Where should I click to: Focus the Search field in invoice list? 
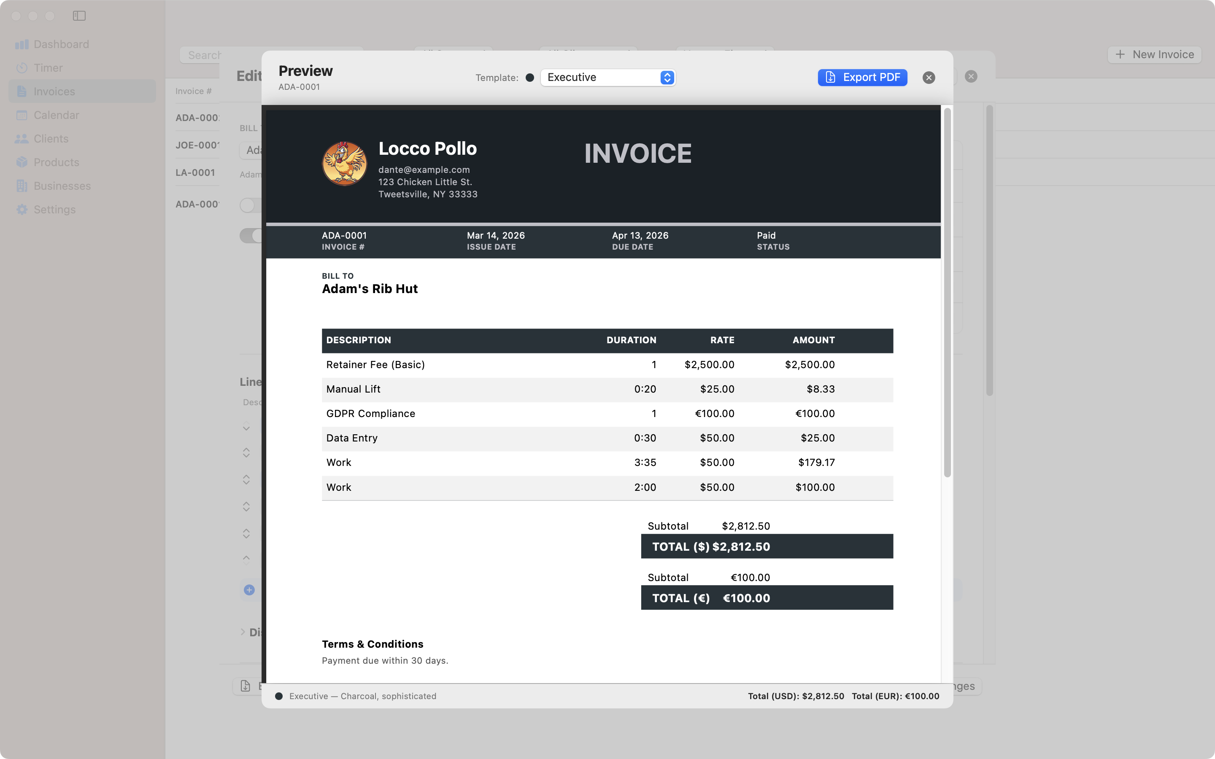pos(272,55)
